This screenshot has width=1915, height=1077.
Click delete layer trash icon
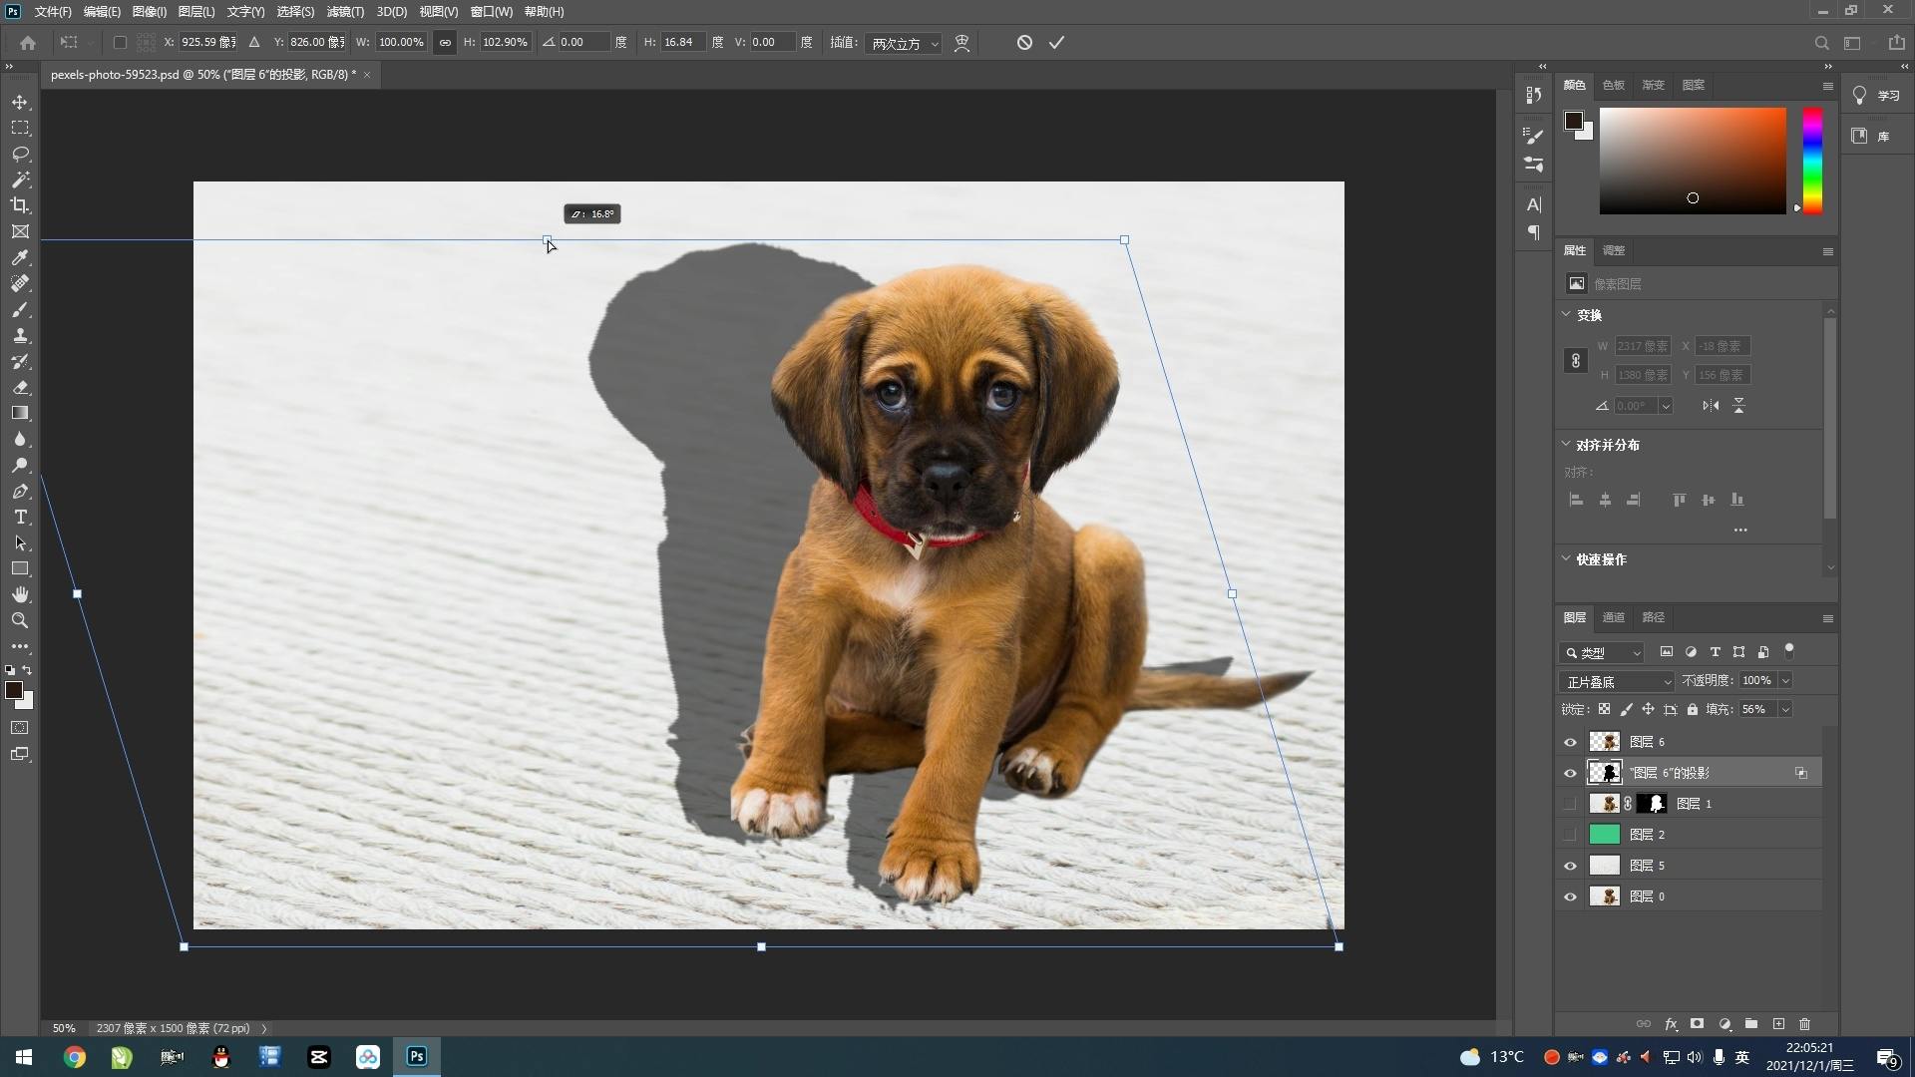click(x=1804, y=1024)
